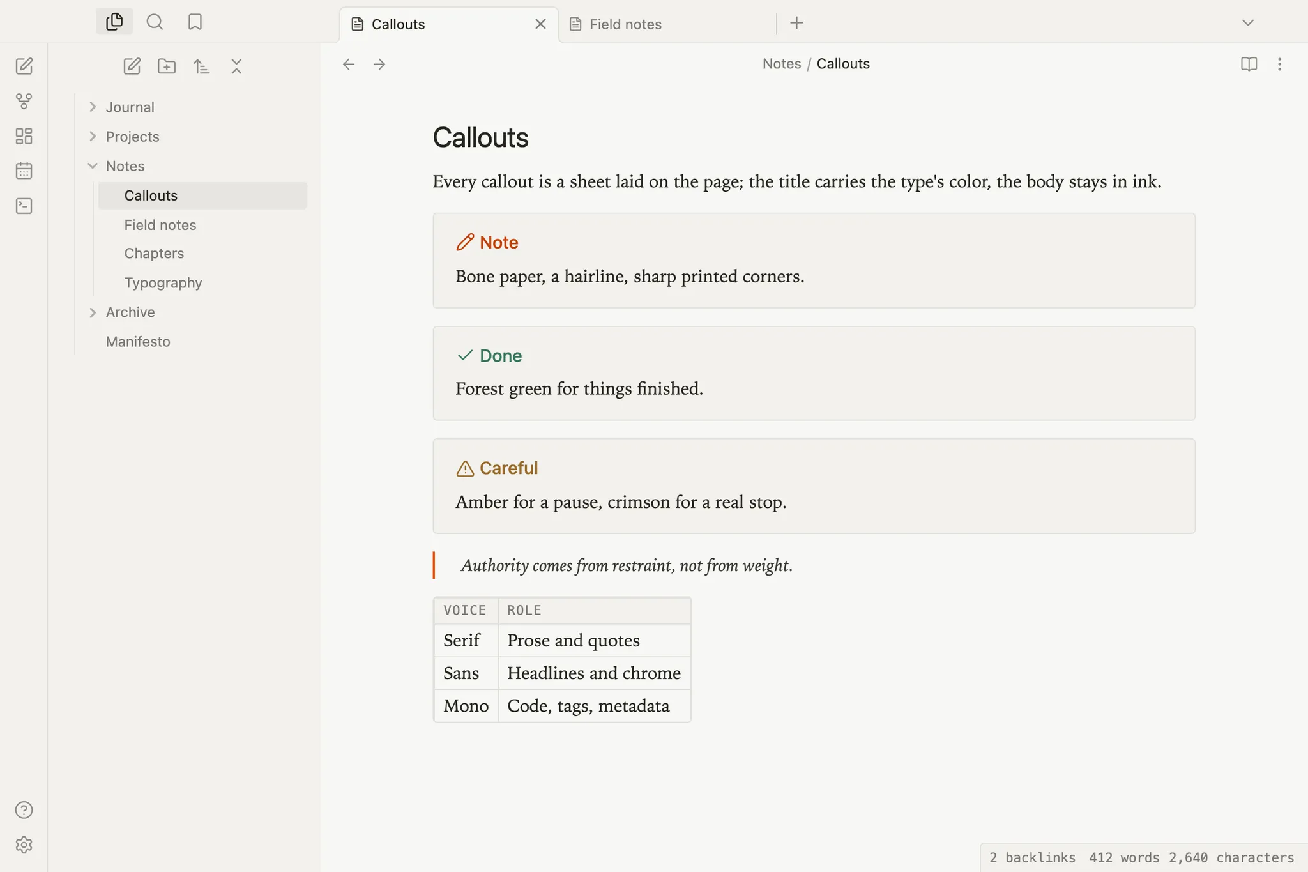The image size is (1308, 872).
Task: Collapse the Notes folder
Action: point(93,165)
